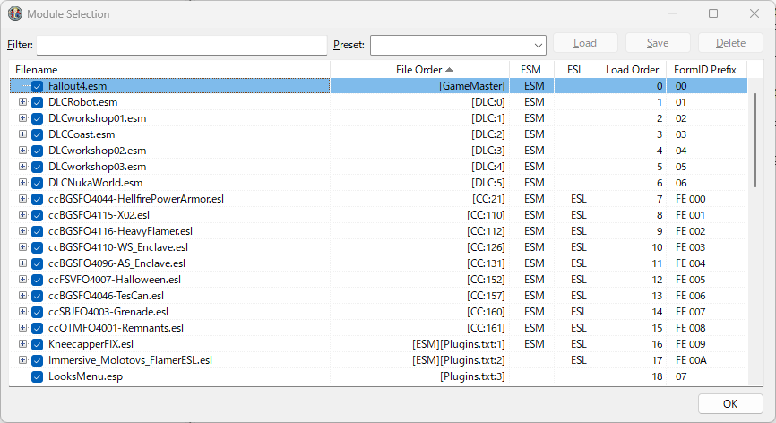The image size is (776, 423).
Task: Toggle the DLCworkshop01.esm checkbox
Action: [x=37, y=118]
